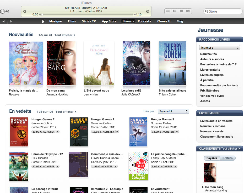Switch to Cover Flow view
The width and height of the screenshot is (244, 193).
tap(188, 11)
